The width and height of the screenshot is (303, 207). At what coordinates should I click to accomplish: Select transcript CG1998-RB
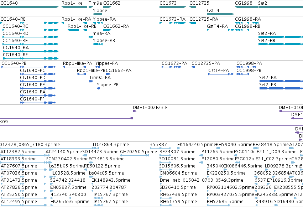tap(242, 30)
